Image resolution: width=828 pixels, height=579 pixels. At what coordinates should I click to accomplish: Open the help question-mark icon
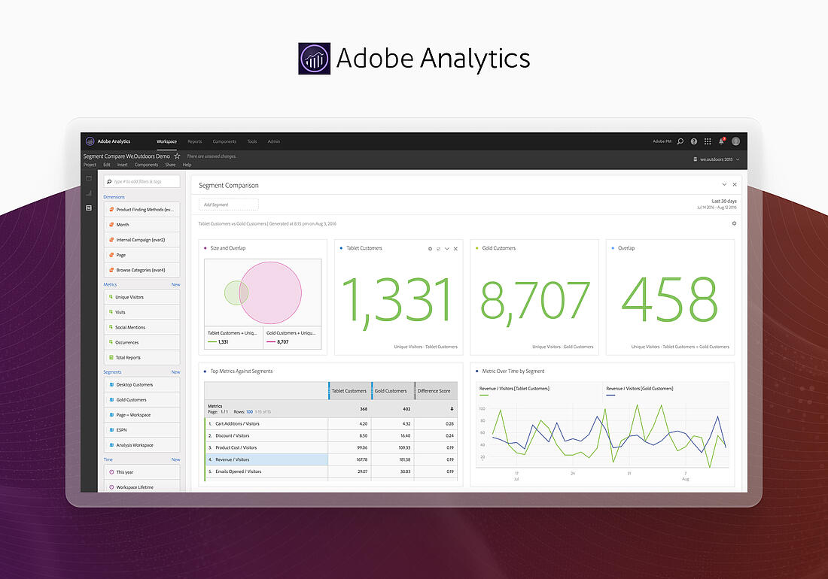coord(694,141)
